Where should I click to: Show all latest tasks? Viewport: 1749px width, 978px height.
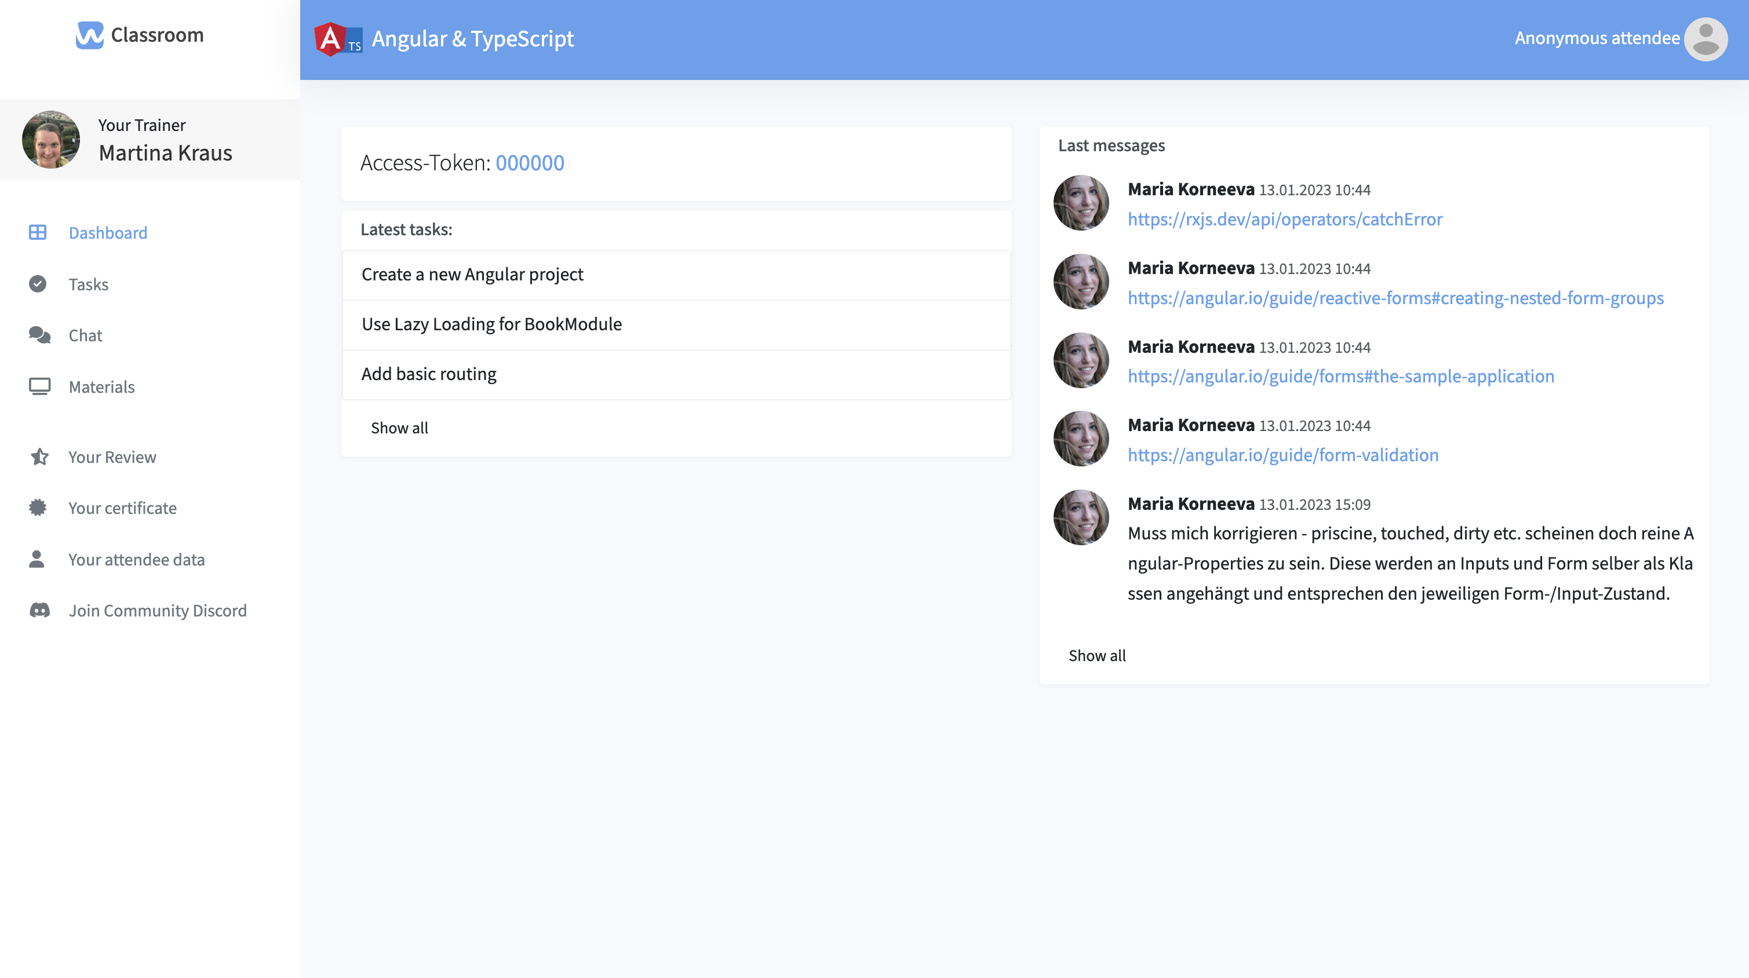tap(399, 428)
